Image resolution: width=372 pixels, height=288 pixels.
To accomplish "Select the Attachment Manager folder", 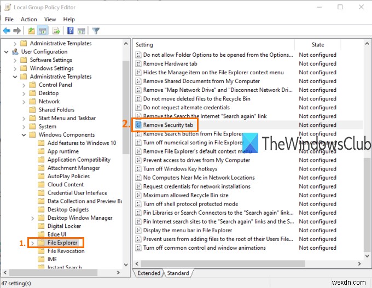I will [x=73, y=168].
